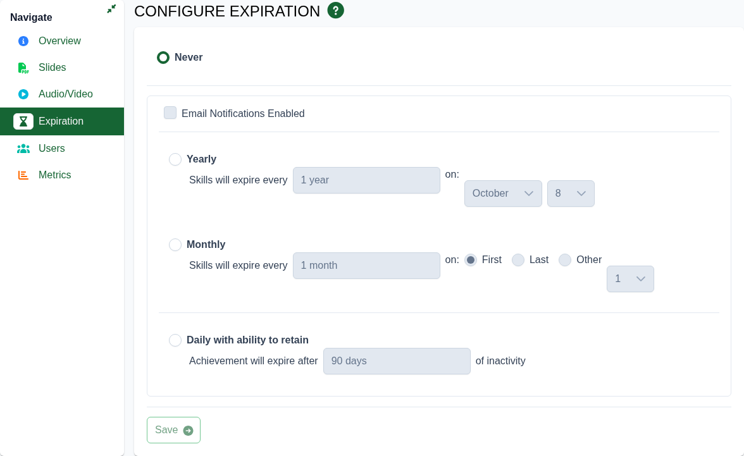744x456 pixels.
Task: Click the Audio/Video play icon
Action: pos(23,94)
